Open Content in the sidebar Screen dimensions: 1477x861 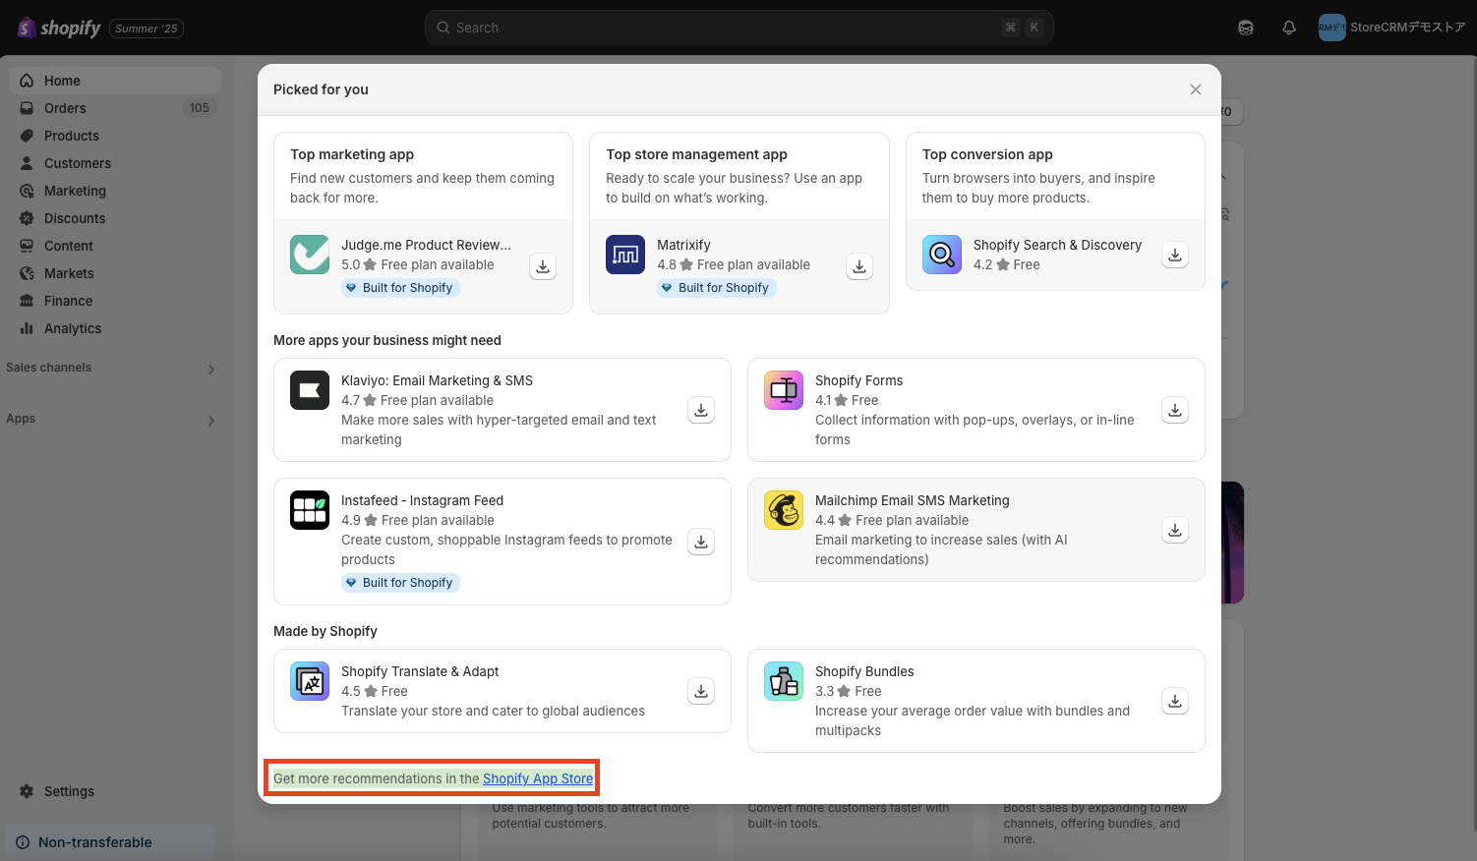pyautogui.click(x=115, y=246)
